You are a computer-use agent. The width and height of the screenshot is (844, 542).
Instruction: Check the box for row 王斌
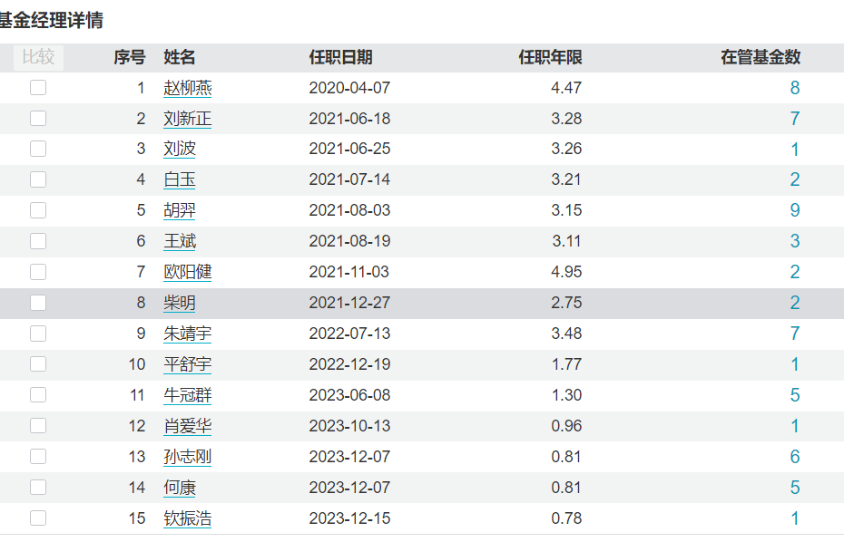point(37,241)
